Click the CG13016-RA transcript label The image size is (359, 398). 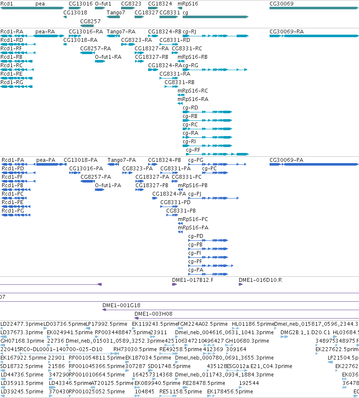pyautogui.click(x=86, y=32)
